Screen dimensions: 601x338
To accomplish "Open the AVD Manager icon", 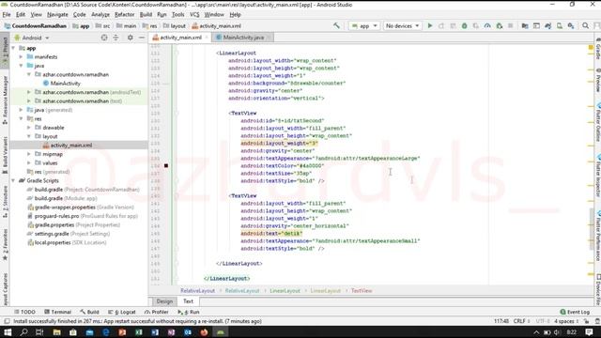I will (560, 25).
